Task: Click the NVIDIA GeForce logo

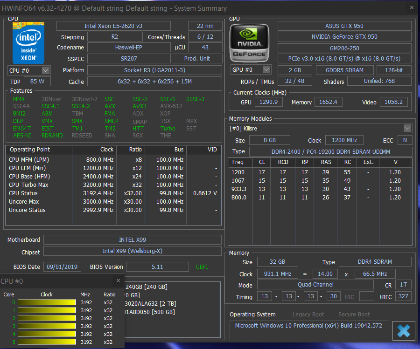Action: pyautogui.click(x=249, y=43)
